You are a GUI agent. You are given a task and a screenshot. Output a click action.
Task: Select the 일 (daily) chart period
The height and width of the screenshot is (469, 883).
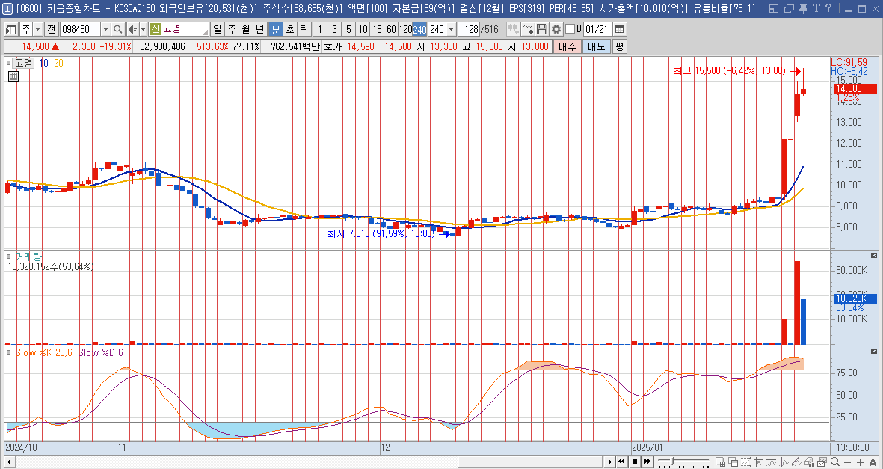pos(217,29)
